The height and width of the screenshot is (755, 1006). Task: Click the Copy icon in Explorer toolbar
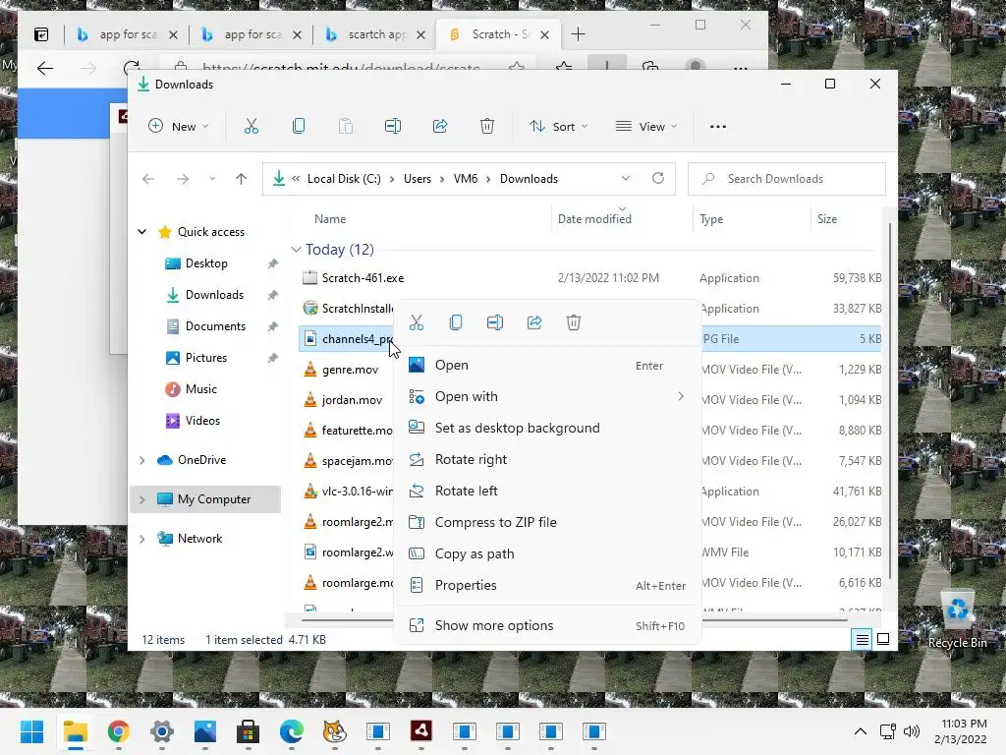click(x=299, y=127)
